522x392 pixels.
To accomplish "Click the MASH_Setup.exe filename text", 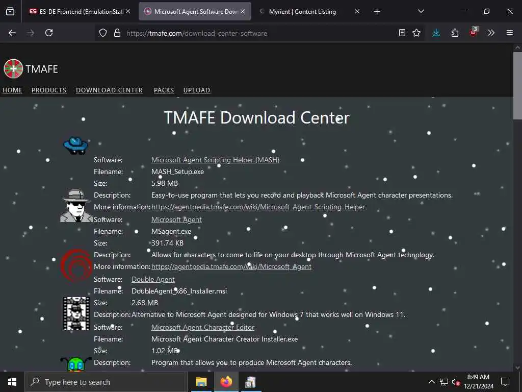I will pos(177,171).
